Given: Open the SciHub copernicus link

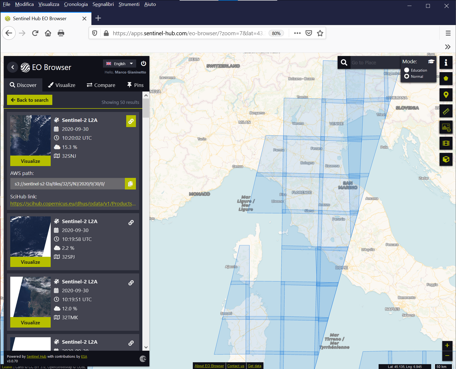Looking at the screenshot, I should pos(73,204).
